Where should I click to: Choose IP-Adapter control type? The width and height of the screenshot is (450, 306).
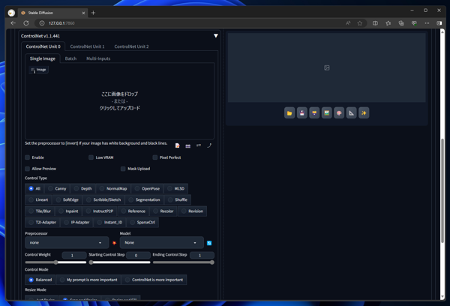76,222
